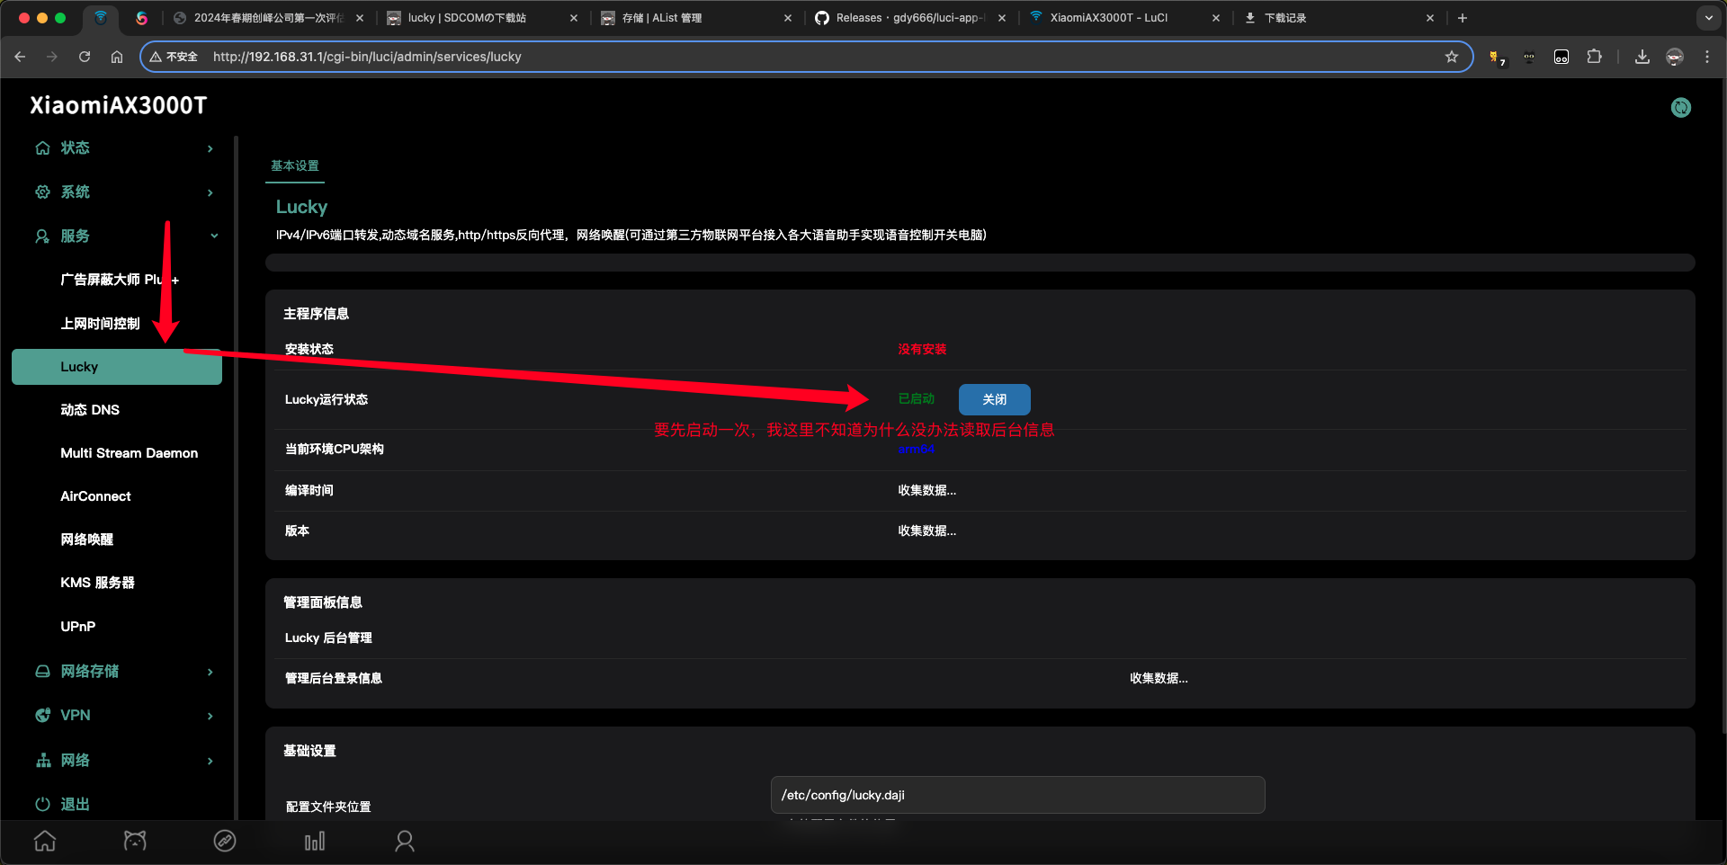
Task: Bookmark page with the star icon
Action: 1451,57
